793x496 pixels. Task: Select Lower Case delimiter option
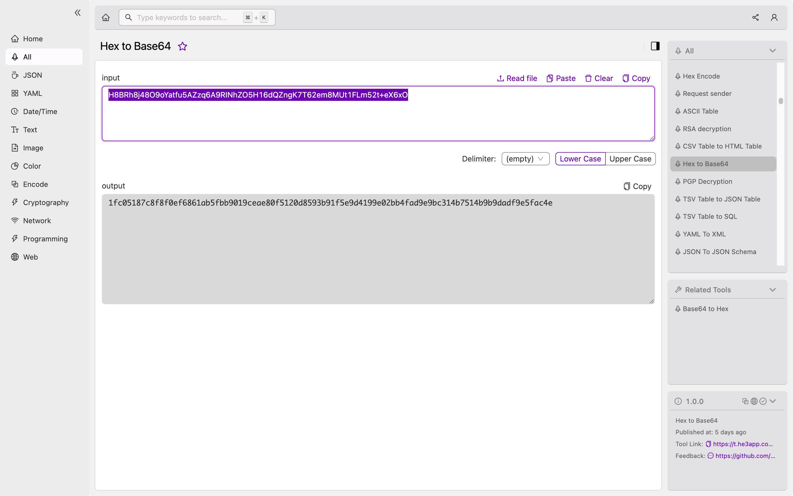pos(580,158)
